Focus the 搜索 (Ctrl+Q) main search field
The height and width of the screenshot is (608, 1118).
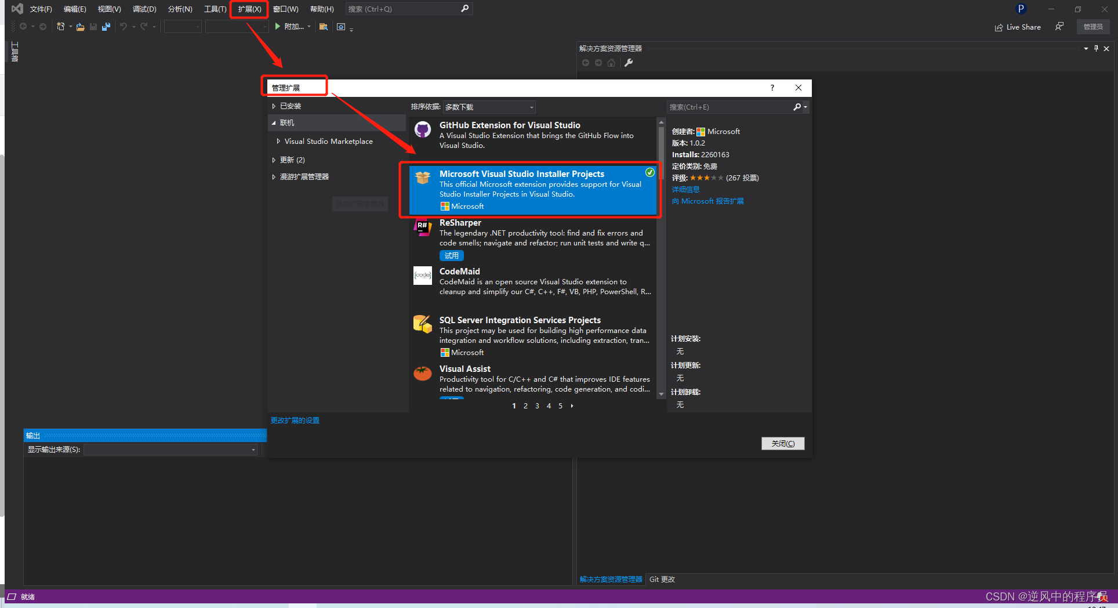pyautogui.click(x=403, y=9)
